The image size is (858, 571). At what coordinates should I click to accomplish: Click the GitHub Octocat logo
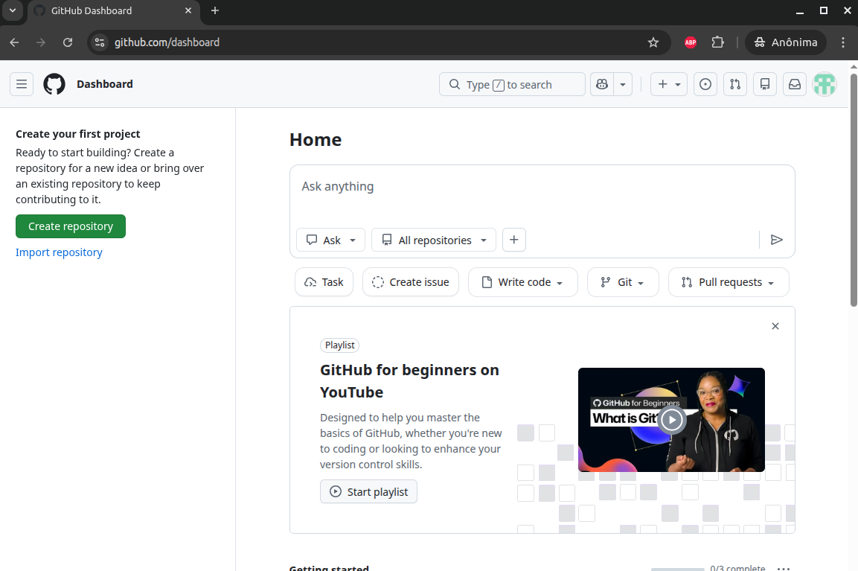(x=54, y=84)
